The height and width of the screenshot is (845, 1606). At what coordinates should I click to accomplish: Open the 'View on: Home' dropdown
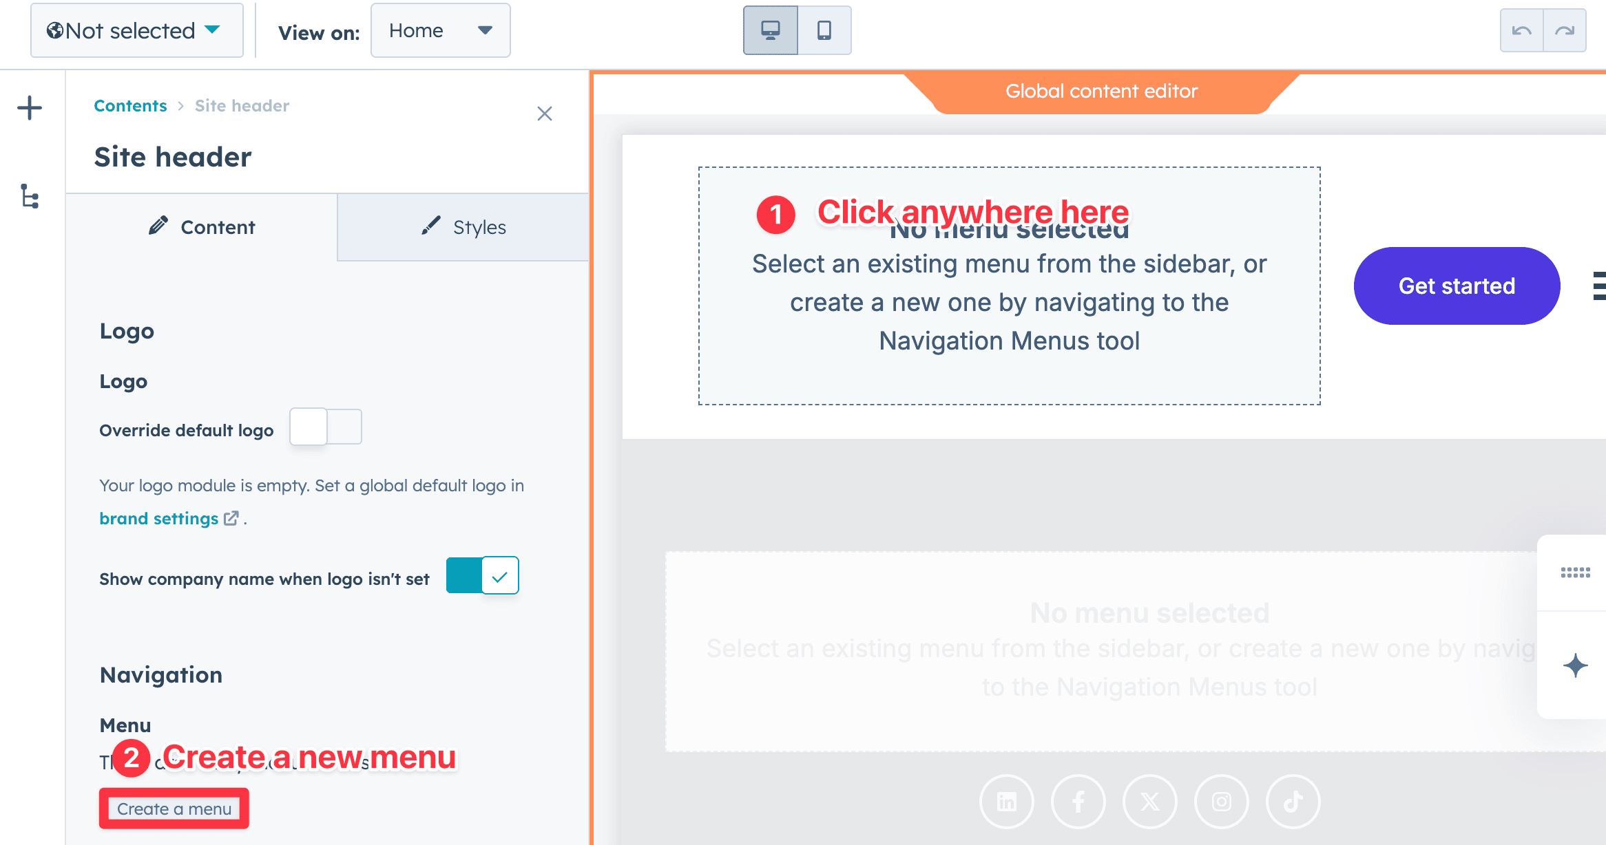pos(440,30)
